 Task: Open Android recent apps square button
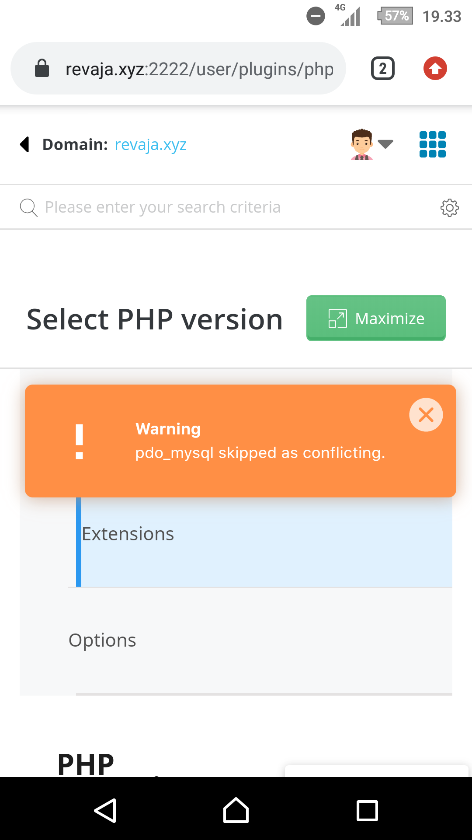tap(367, 811)
